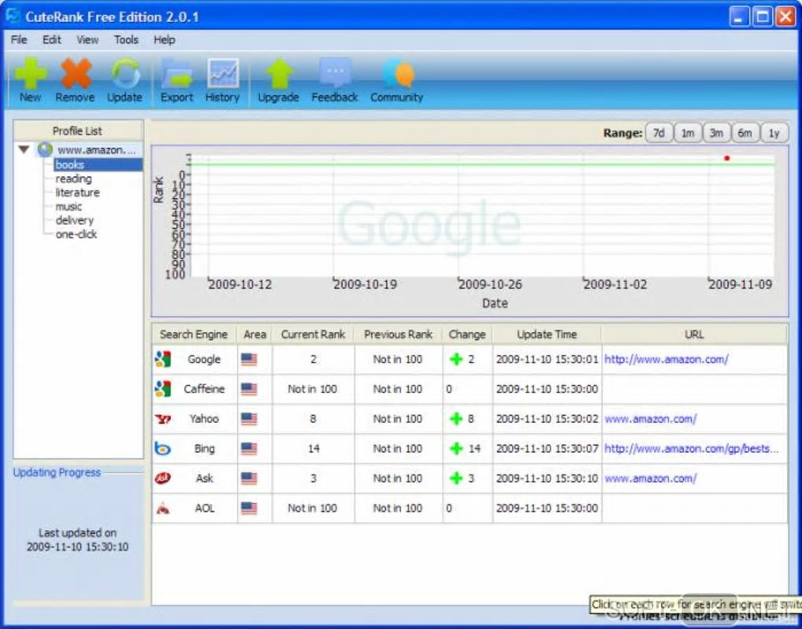Sort by Previous Rank column header
The height and width of the screenshot is (629, 802).
pyautogui.click(x=398, y=334)
